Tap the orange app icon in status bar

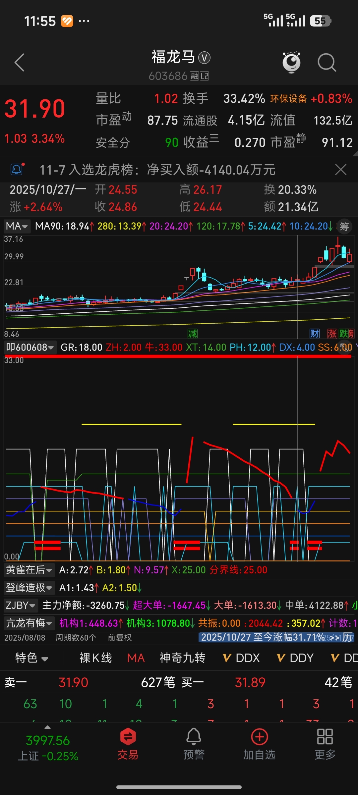pyautogui.click(x=67, y=21)
